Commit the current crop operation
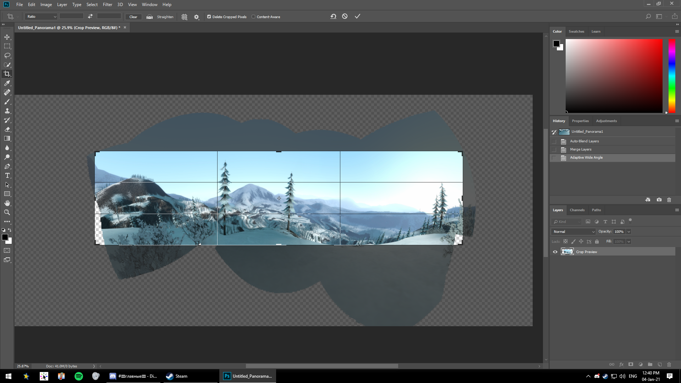681x383 pixels. tap(357, 16)
